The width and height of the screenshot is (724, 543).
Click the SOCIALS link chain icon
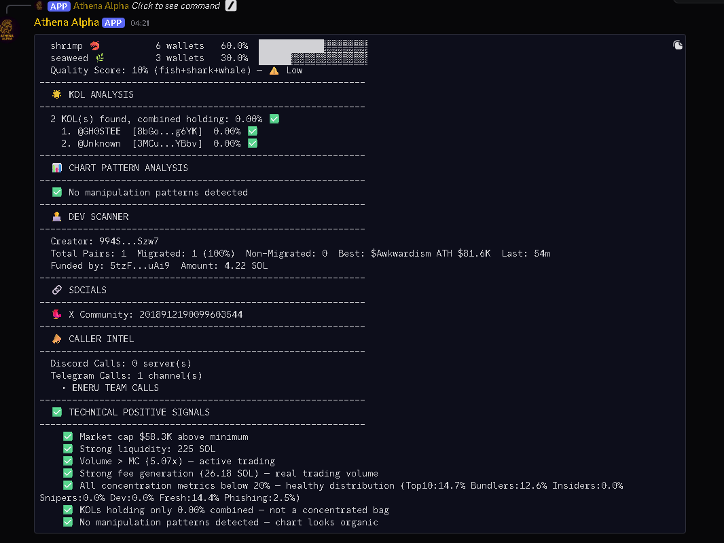coord(57,290)
